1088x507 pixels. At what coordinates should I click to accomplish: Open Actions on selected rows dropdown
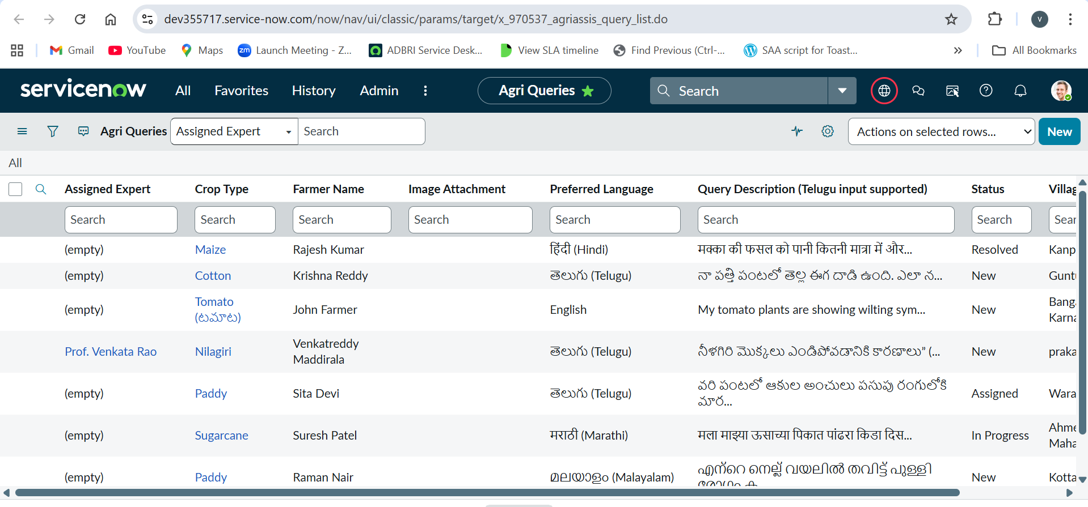point(941,131)
